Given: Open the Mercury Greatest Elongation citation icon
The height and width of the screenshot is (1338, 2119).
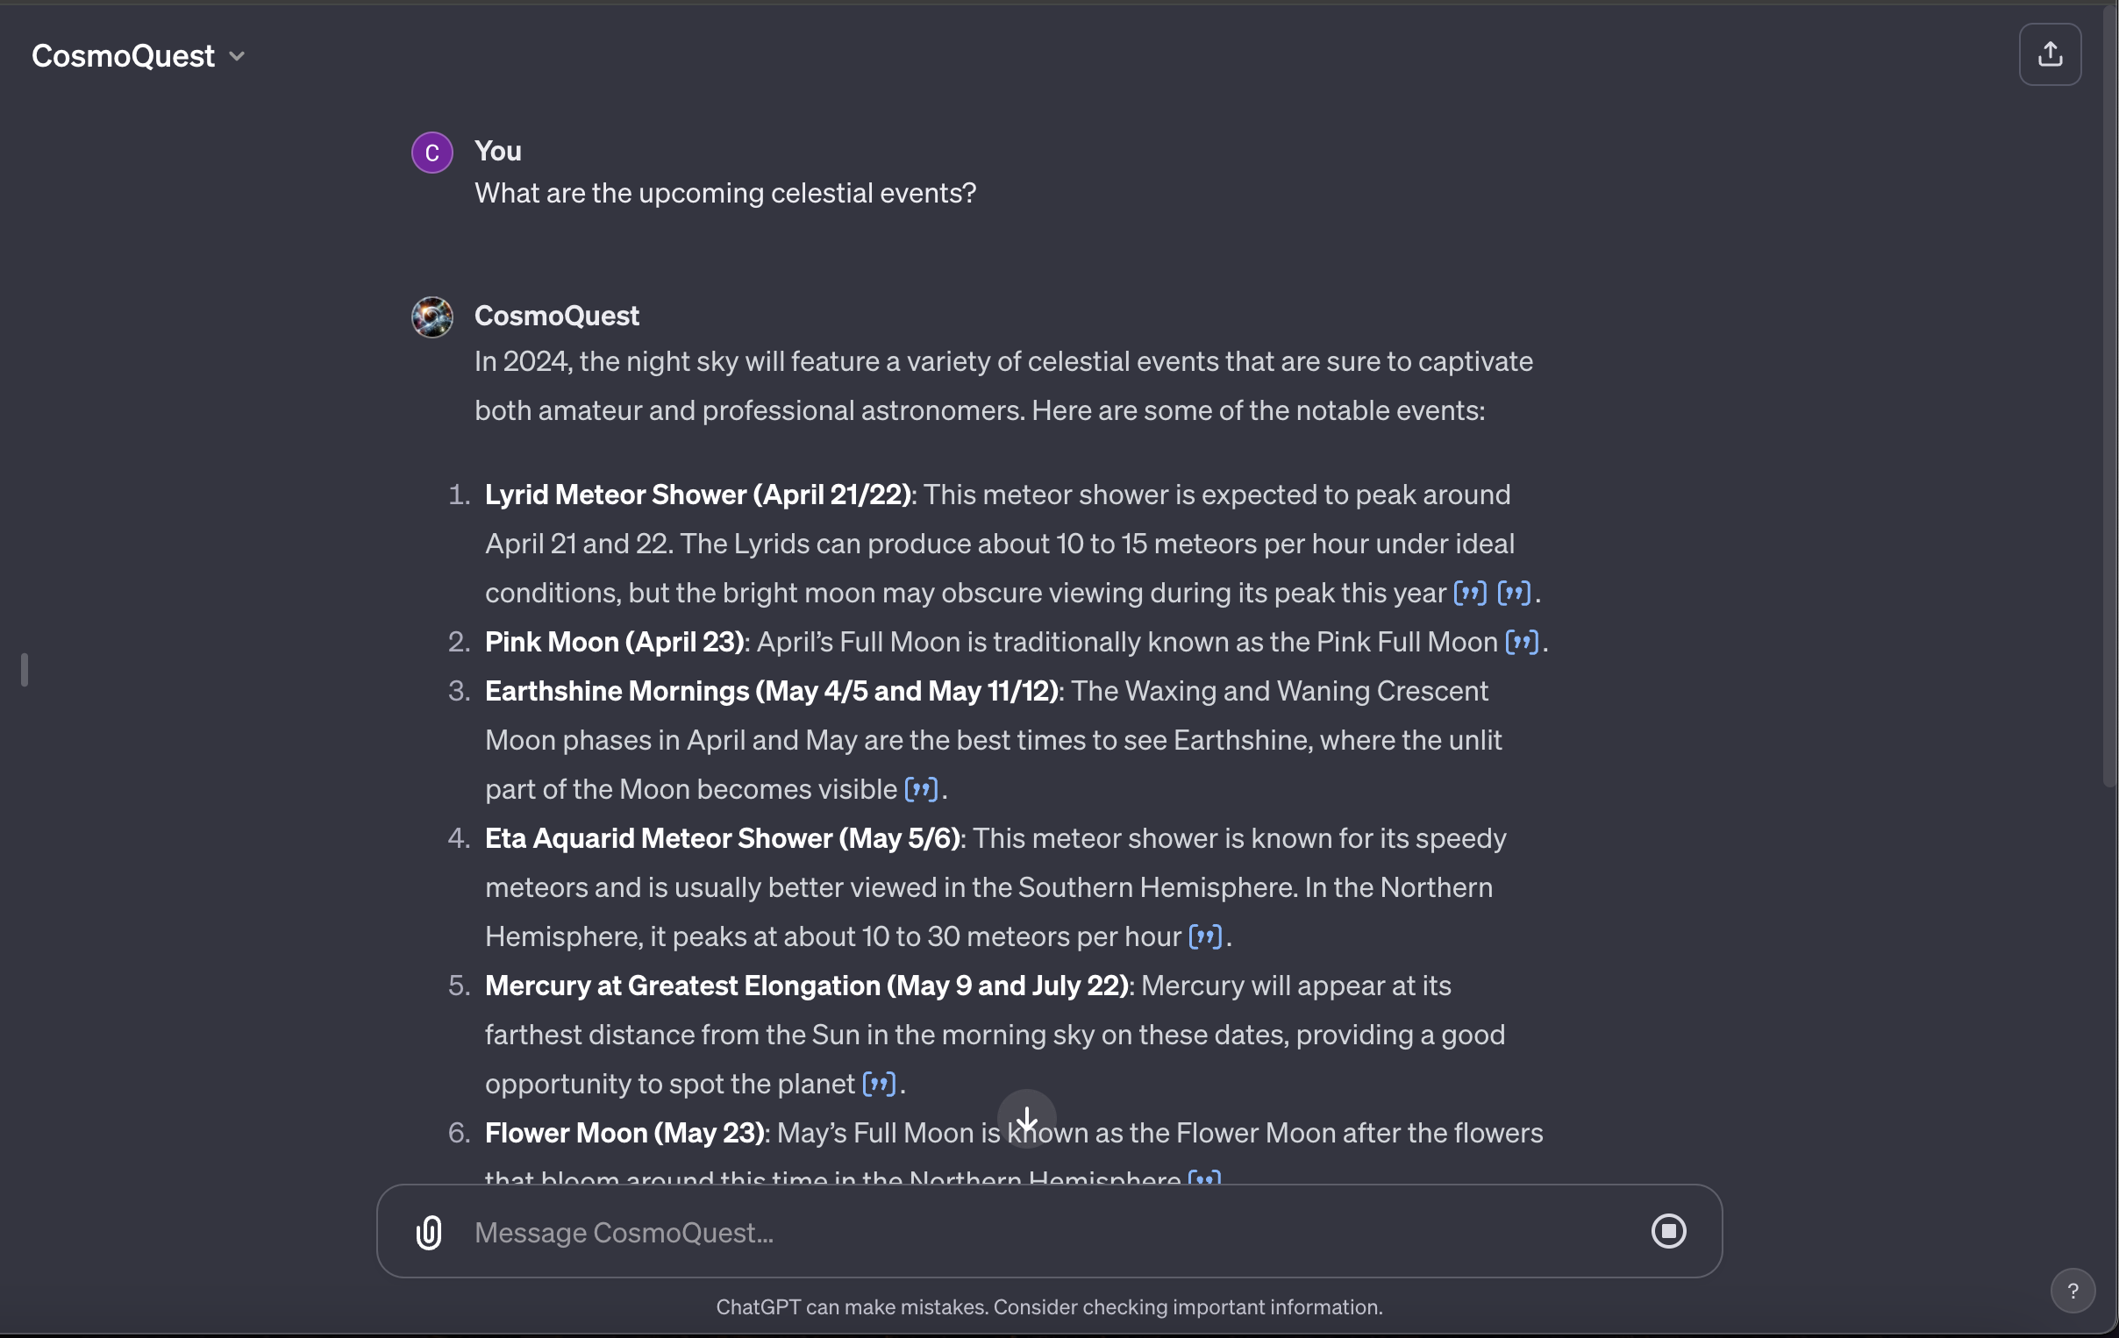Looking at the screenshot, I should (878, 1084).
